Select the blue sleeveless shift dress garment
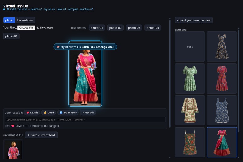Viewport: 243px width, 162px height. point(222,110)
